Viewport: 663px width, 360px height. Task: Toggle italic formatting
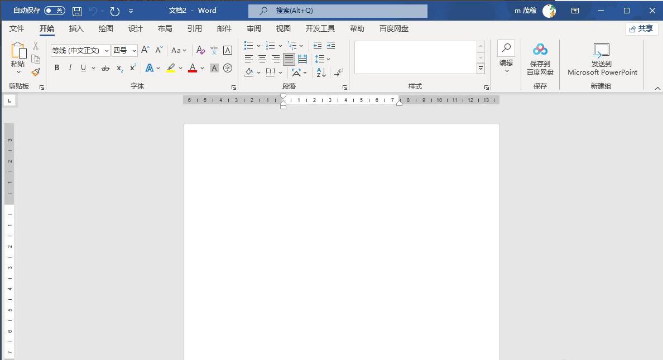click(x=70, y=68)
